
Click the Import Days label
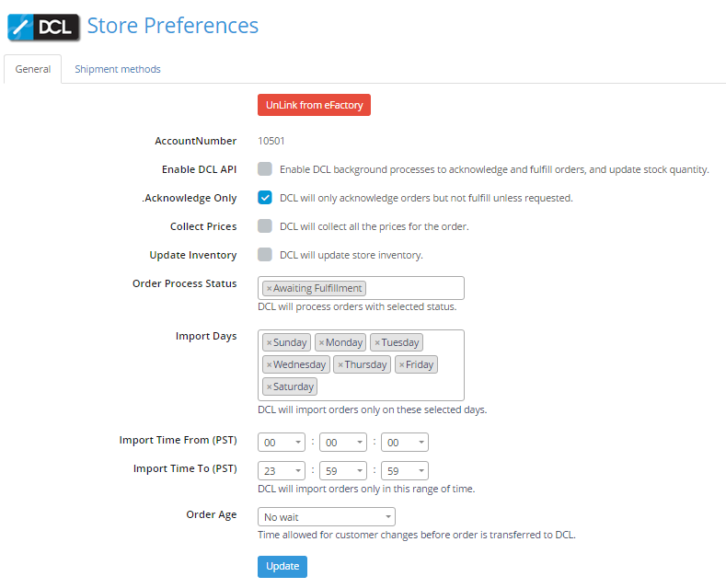(x=206, y=336)
